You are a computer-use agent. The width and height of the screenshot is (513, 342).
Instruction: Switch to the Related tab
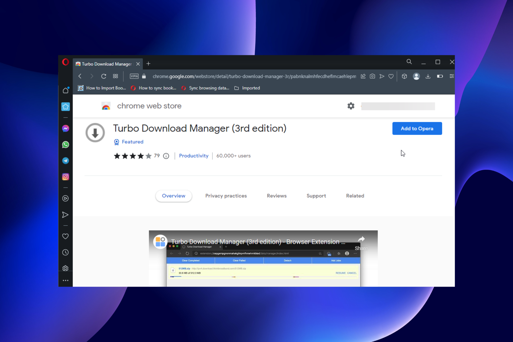[355, 196]
